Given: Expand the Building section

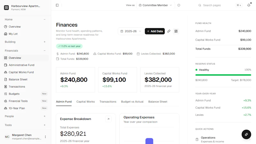Looking at the screenshot, I should 44,42.
